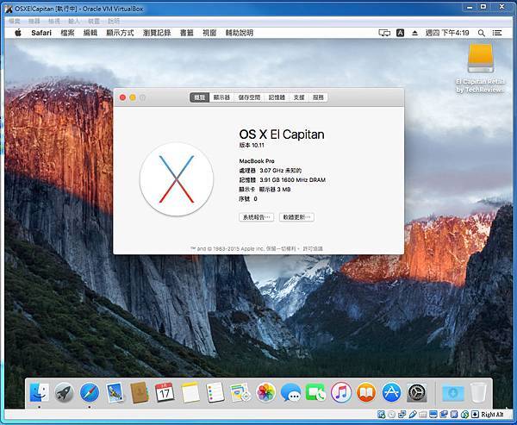This screenshot has height=425, width=517.
Task: Open Finder from the Dock
Action: click(40, 392)
